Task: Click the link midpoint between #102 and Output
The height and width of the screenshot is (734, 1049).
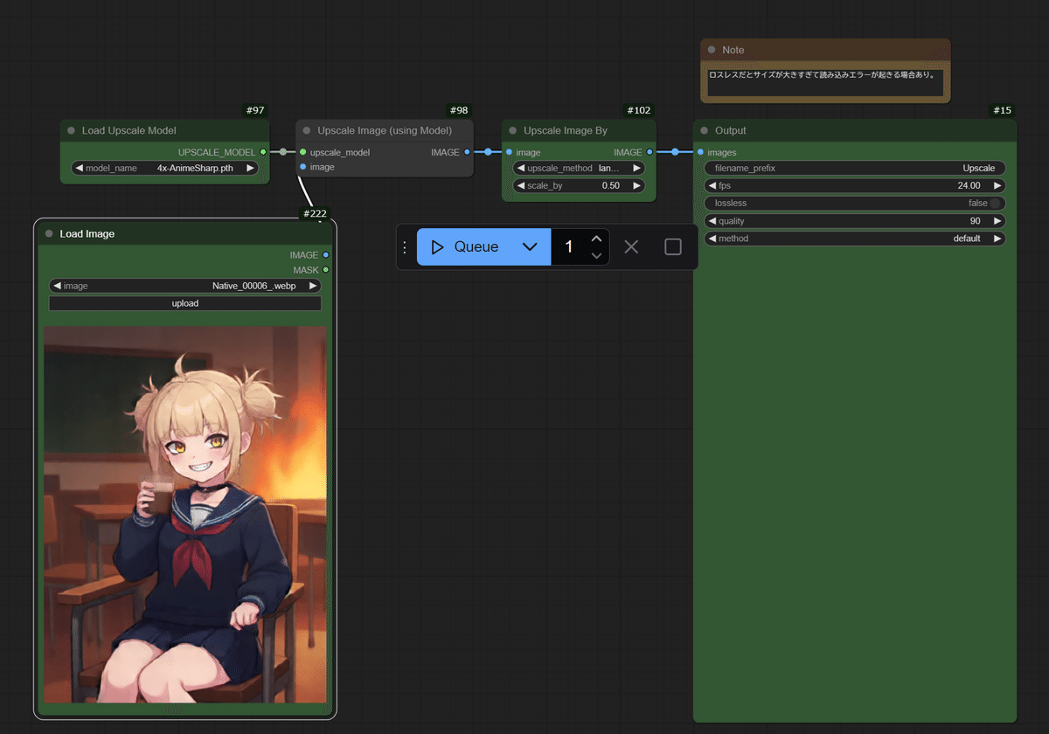Action: 675,152
